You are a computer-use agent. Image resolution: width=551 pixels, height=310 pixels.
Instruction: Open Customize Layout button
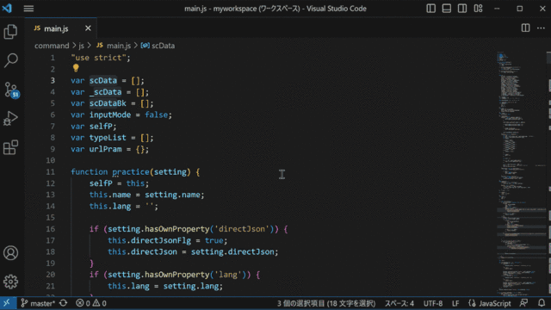[x=479, y=9]
